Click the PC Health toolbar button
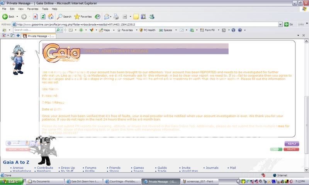The width and height of the screenshot is (309, 185). [148, 30]
